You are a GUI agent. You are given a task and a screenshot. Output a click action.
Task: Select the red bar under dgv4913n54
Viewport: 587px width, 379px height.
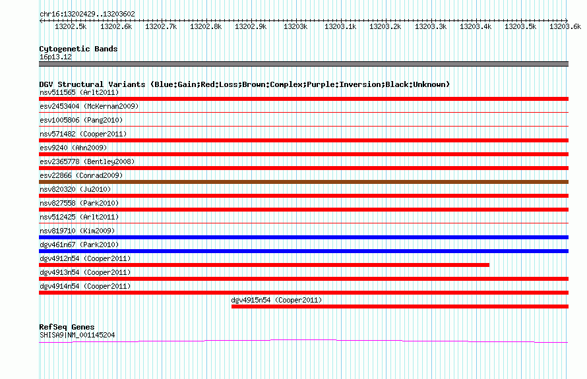(x=303, y=279)
